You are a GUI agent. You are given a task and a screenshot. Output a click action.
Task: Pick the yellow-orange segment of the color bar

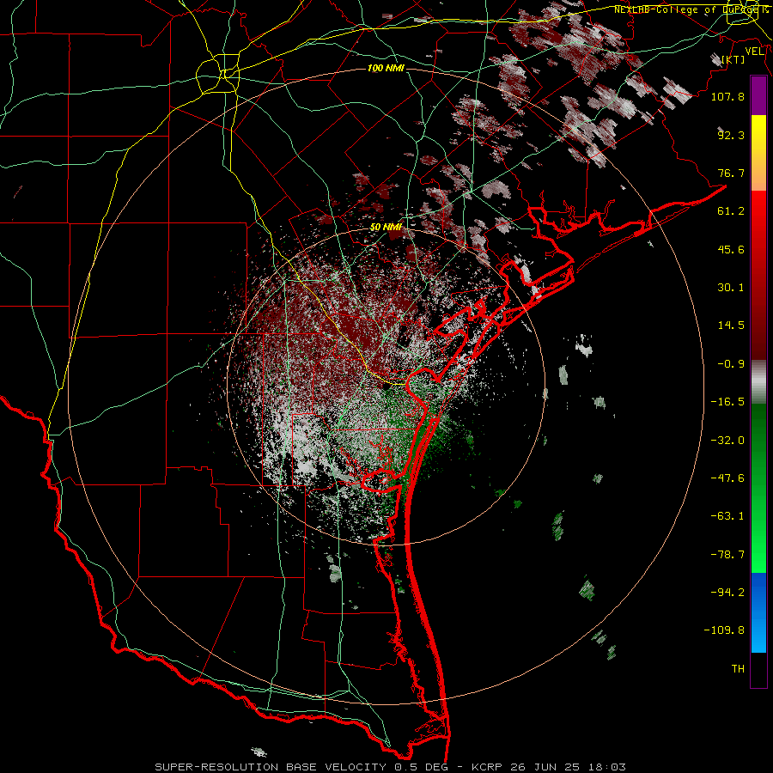[x=758, y=153]
